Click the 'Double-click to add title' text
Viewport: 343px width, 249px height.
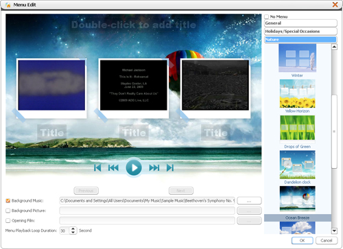134,25
